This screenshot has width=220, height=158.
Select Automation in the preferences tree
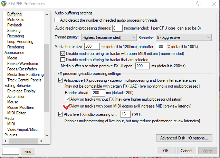(x=16, y=97)
